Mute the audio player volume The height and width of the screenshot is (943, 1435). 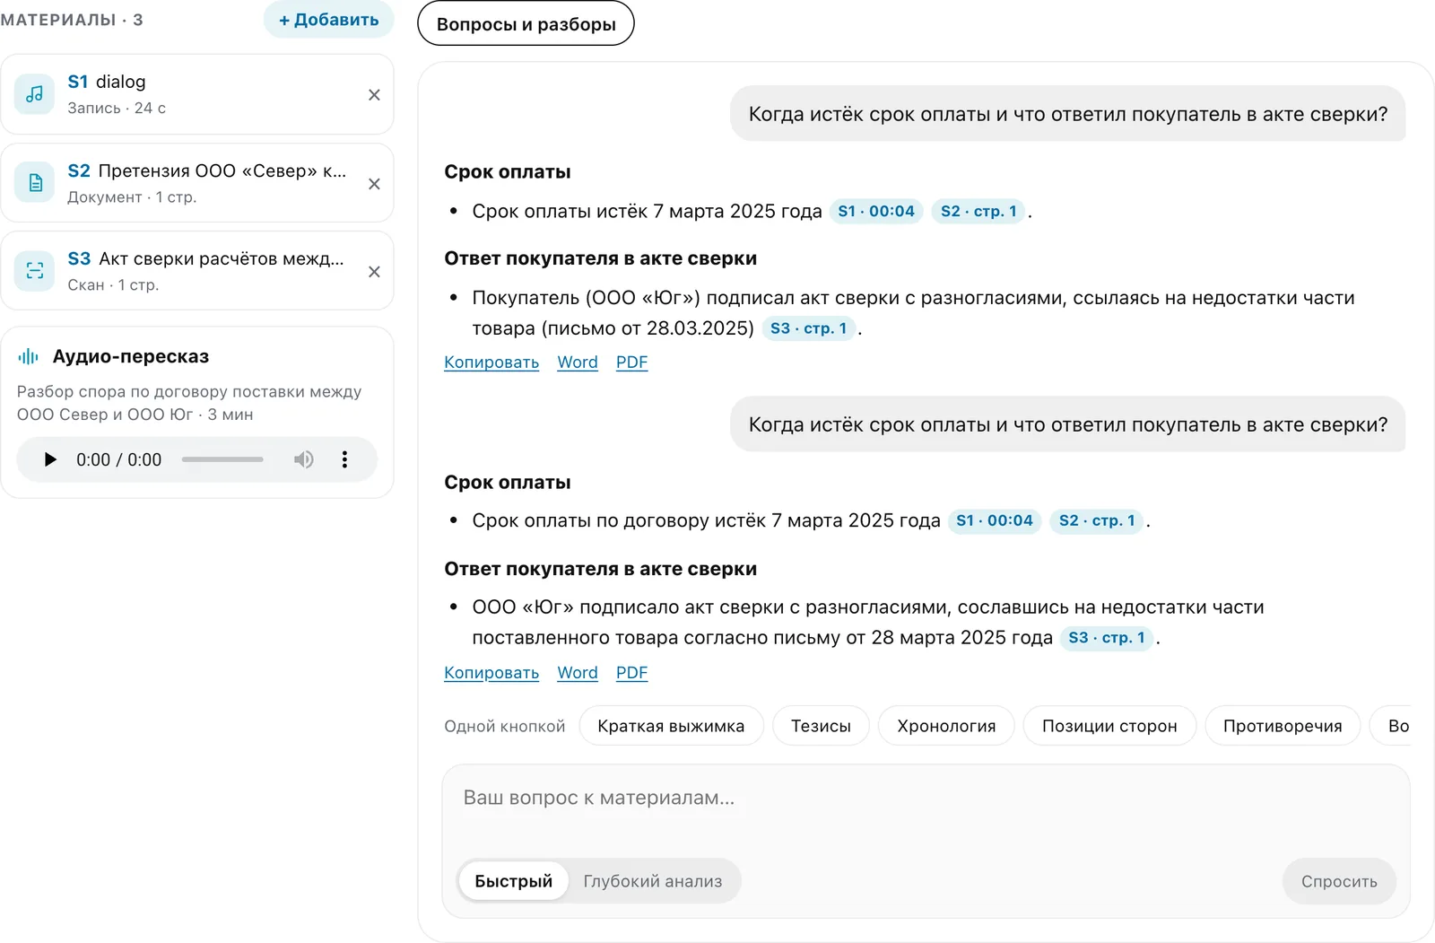pos(304,459)
